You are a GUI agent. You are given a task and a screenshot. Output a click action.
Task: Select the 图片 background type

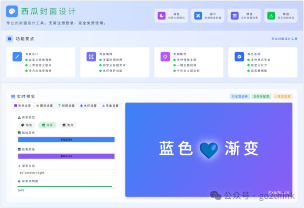tap(68, 125)
